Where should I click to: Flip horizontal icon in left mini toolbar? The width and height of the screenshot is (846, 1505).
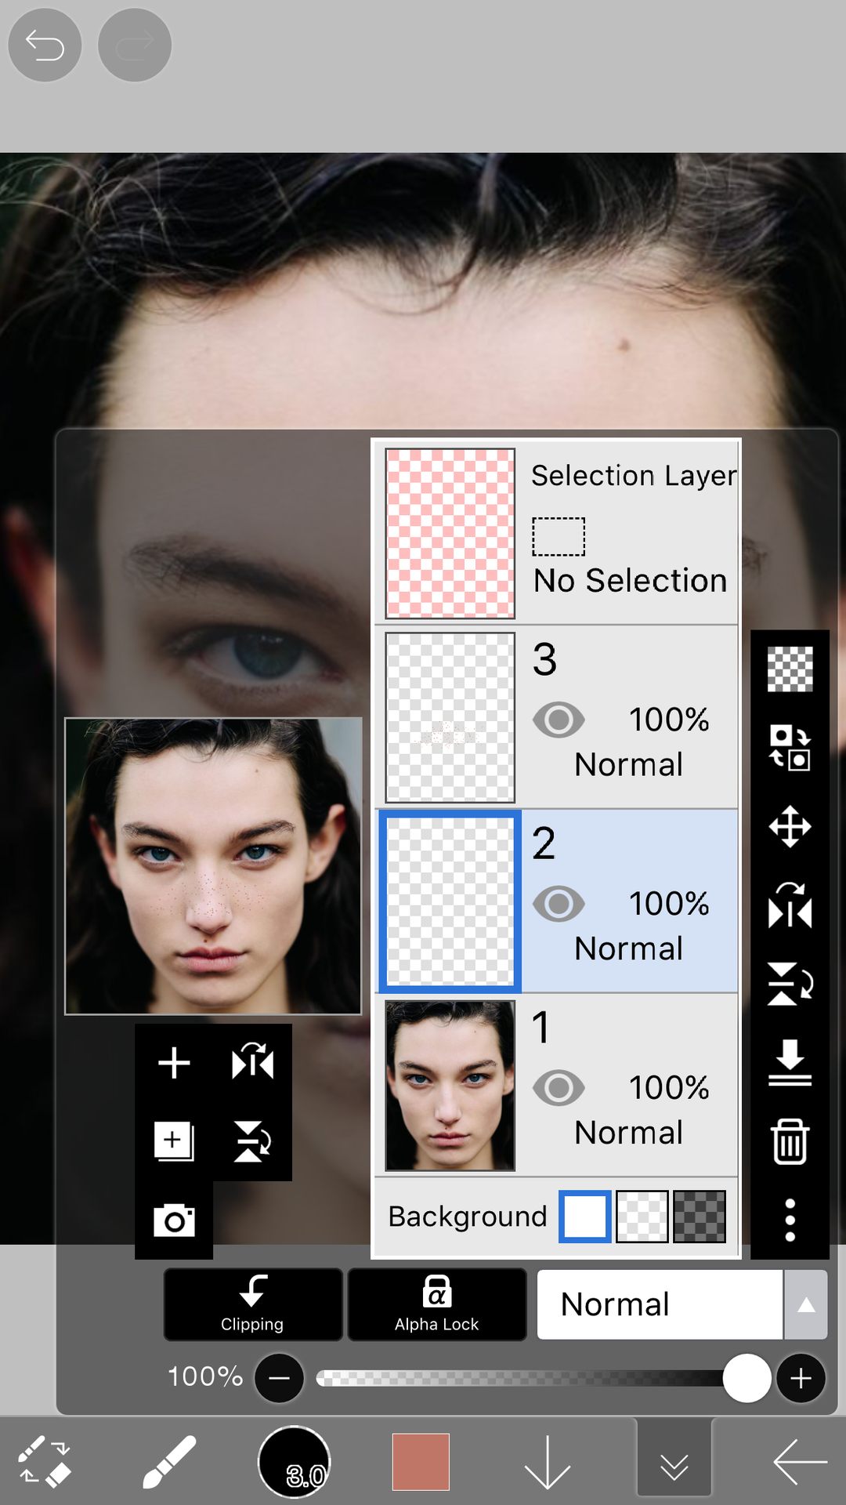point(252,1063)
